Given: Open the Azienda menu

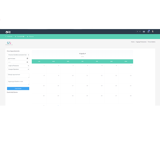Looking at the screenshot, I should point(9,37).
